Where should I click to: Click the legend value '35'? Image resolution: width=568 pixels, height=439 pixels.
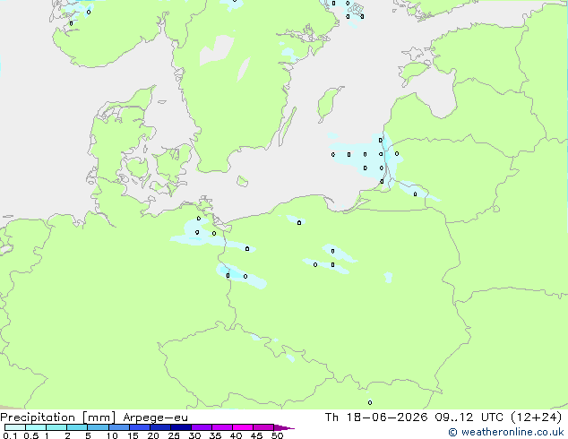215,435
